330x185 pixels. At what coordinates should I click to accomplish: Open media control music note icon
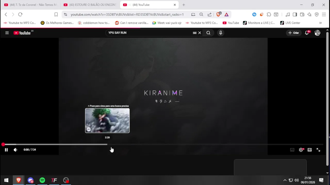coord(288,14)
